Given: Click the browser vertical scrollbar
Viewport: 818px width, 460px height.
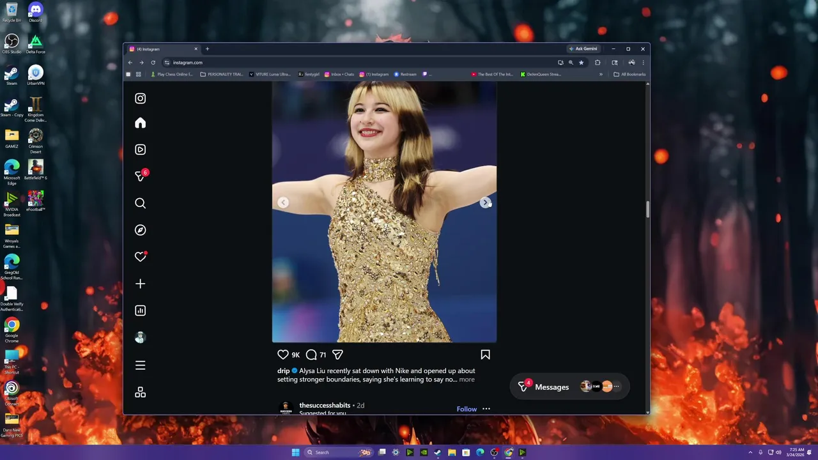Looking at the screenshot, I should pos(647,210).
